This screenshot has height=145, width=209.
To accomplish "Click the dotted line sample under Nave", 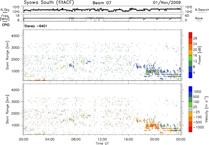I will click(x=199, y=21).
